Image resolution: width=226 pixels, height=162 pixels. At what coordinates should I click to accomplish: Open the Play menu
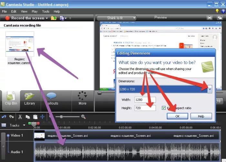tap(35, 11)
